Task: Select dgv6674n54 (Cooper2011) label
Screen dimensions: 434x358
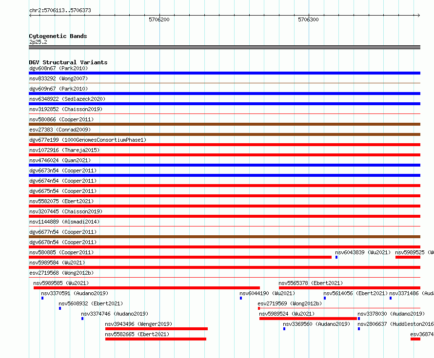Action: click(63, 181)
